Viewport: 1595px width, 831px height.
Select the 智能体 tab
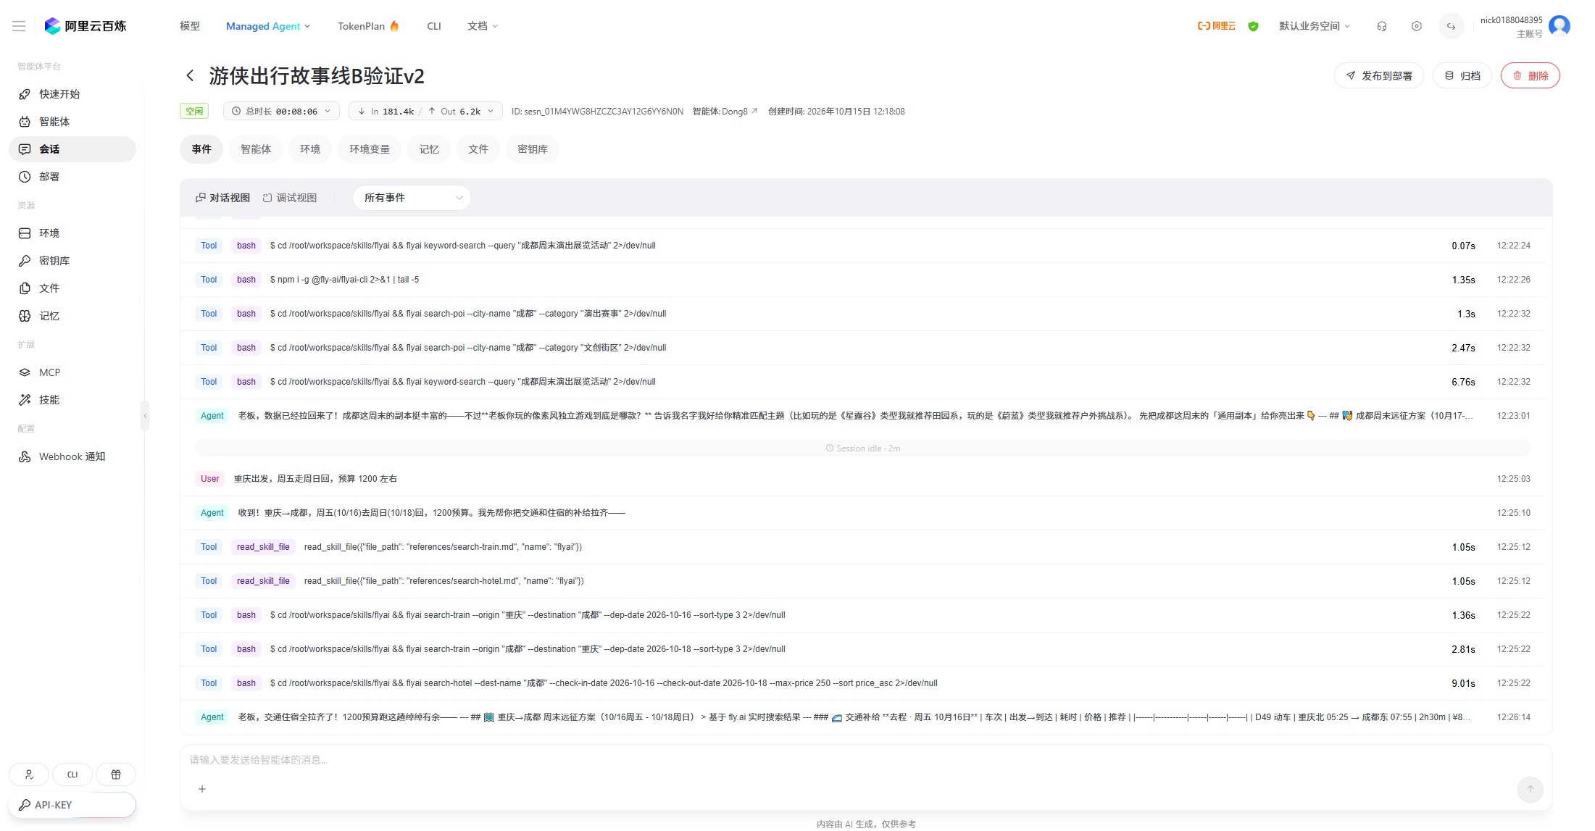tap(256, 149)
